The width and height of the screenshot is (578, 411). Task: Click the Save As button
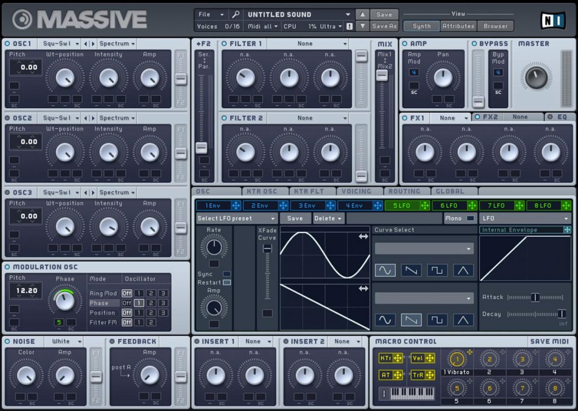coord(384,26)
